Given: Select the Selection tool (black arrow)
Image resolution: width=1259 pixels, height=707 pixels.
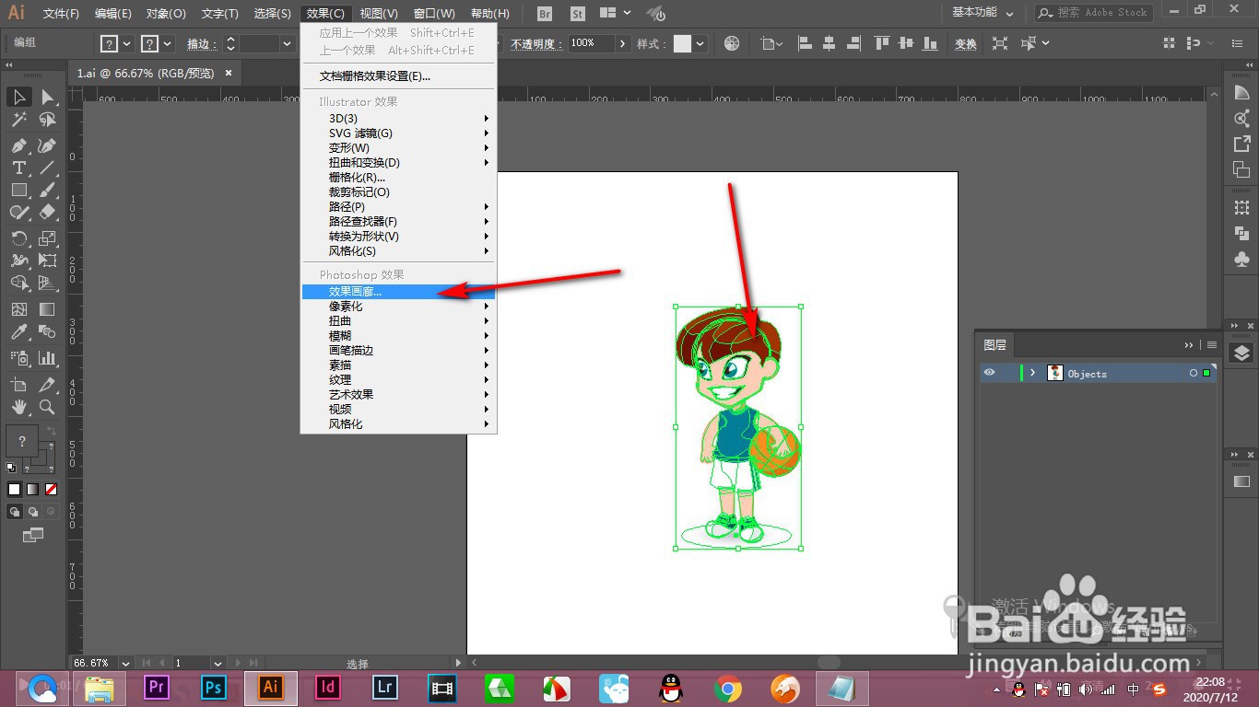Looking at the screenshot, I should [x=19, y=97].
